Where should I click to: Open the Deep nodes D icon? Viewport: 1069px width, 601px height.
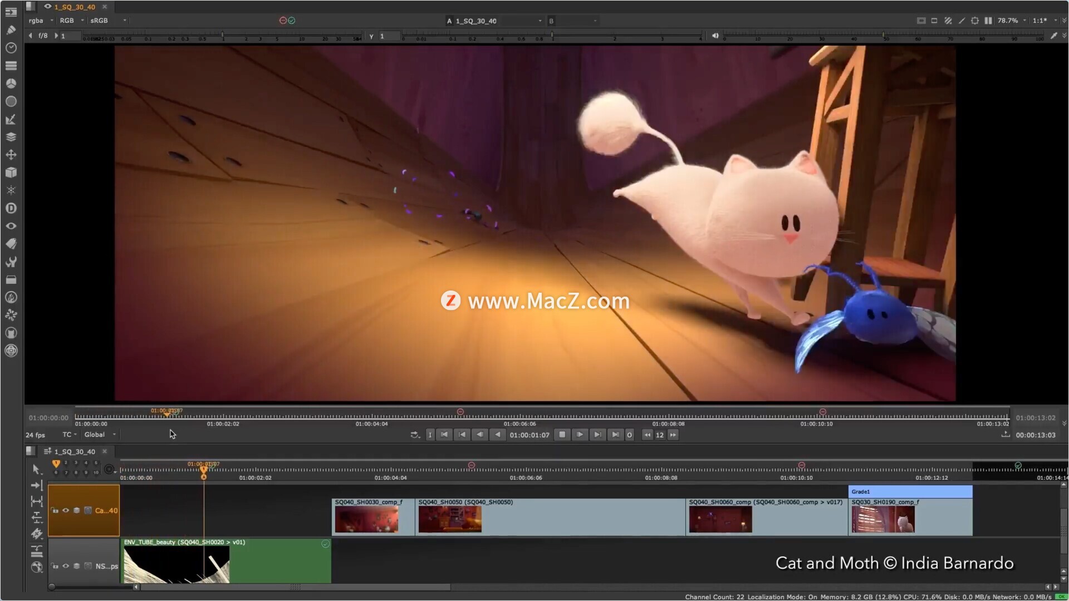click(x=11, y=208)
